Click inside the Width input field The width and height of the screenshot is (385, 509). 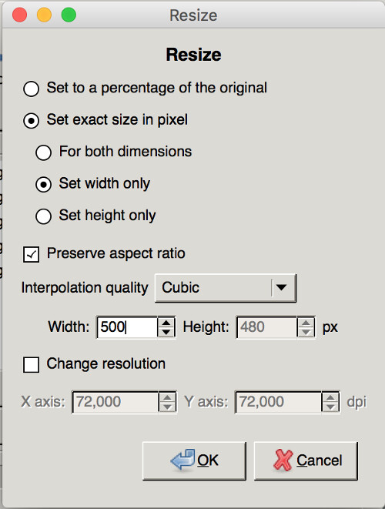[127, 327]
